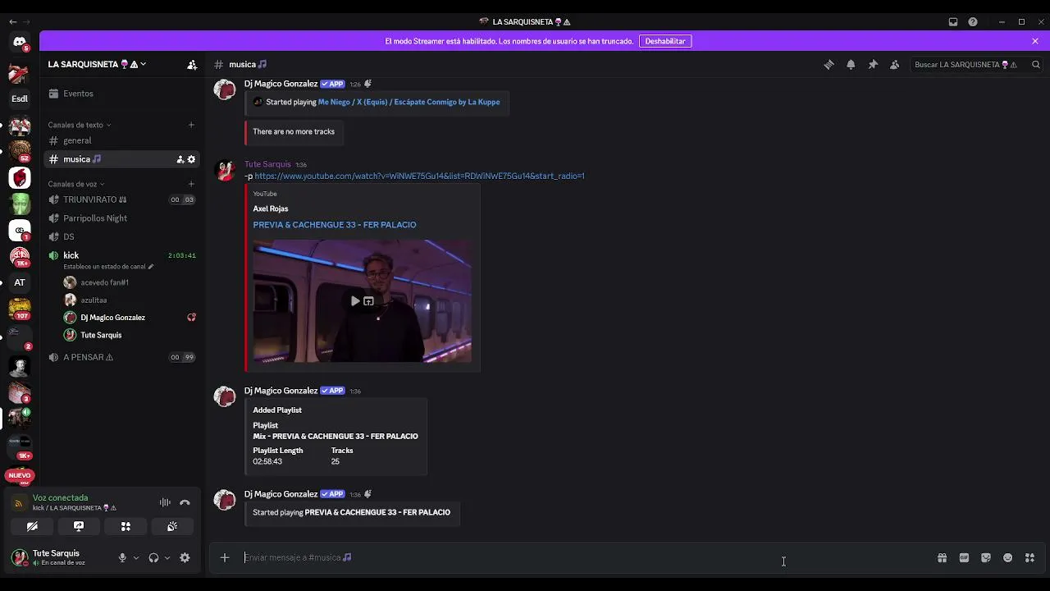Viewport: 1050px width, 591px height.
Task: Open the gift Nitro icon
Action: coord(942,557)
